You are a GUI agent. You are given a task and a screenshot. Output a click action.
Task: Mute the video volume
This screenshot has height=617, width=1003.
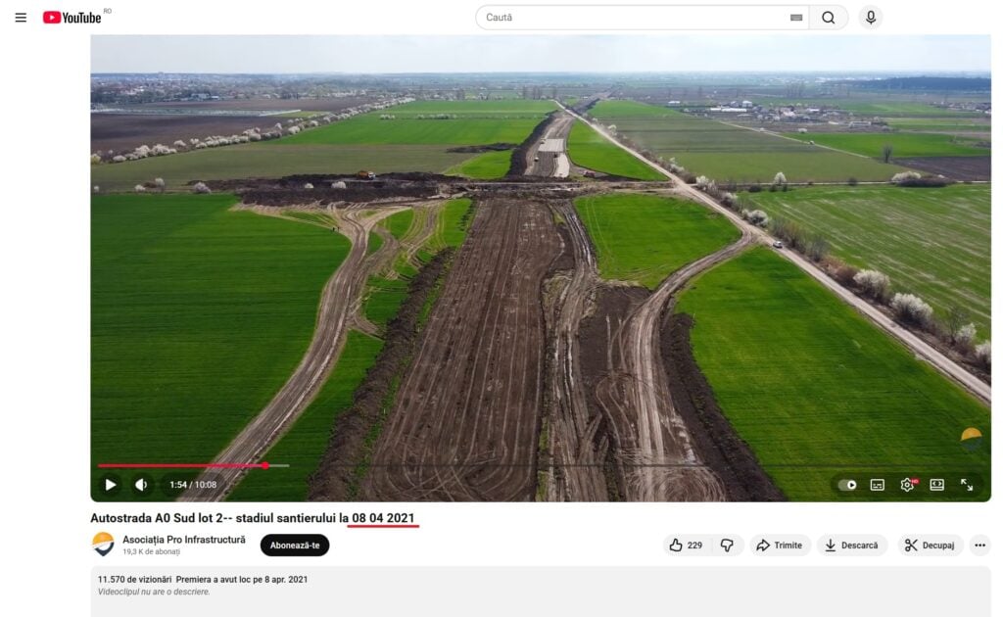tap(141, 485)
